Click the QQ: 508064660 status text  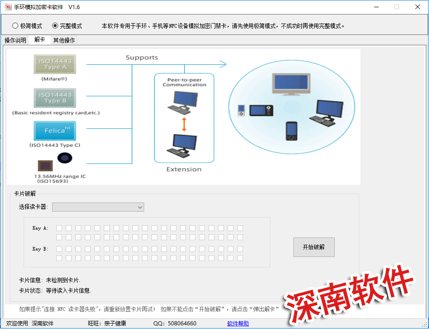[x=175, y=324]
